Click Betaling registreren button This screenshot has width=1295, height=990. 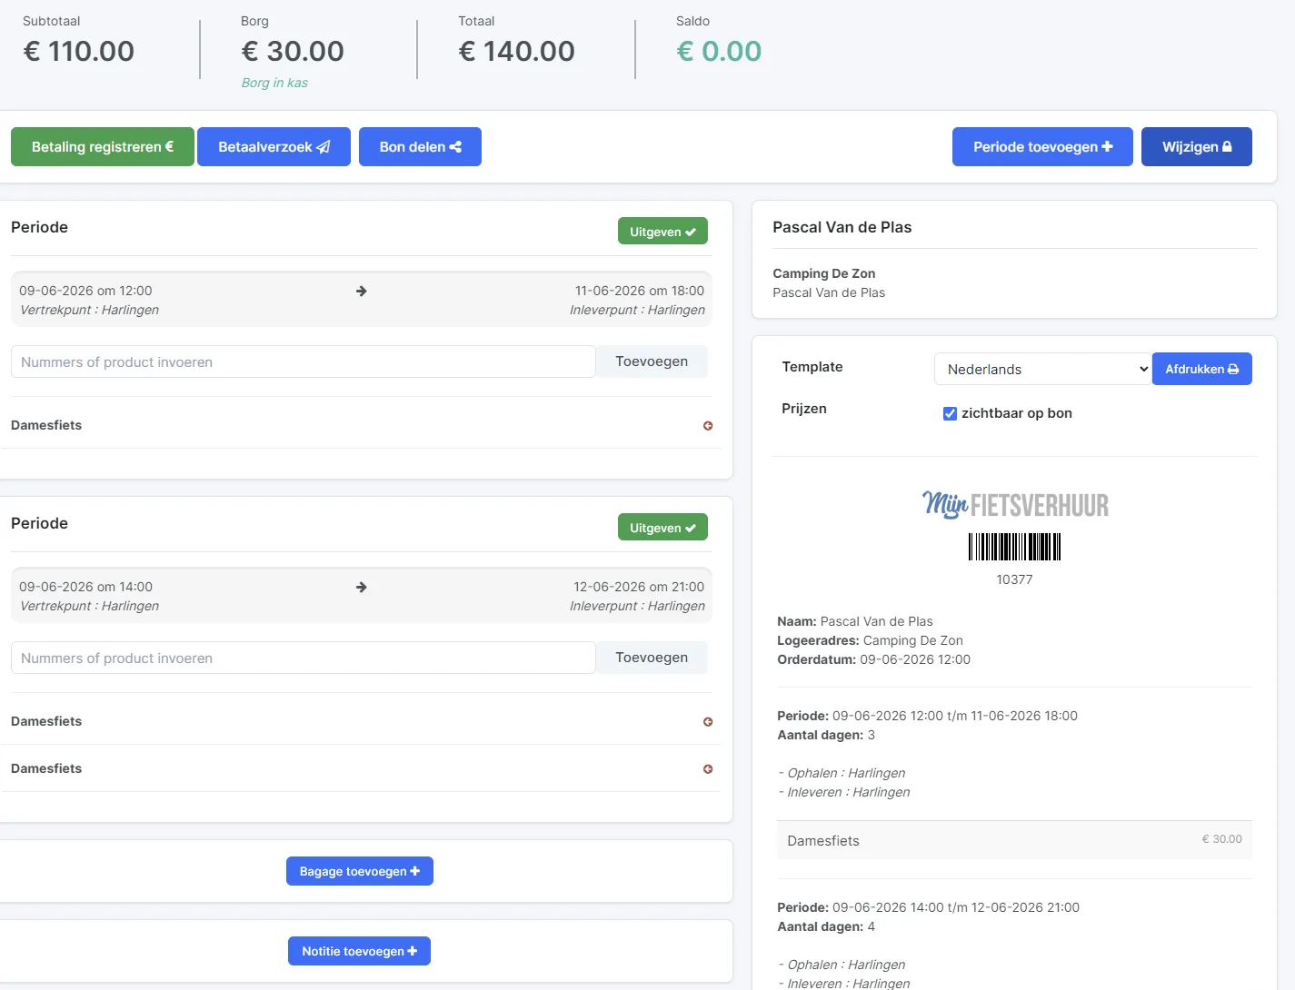pos(103,147)
